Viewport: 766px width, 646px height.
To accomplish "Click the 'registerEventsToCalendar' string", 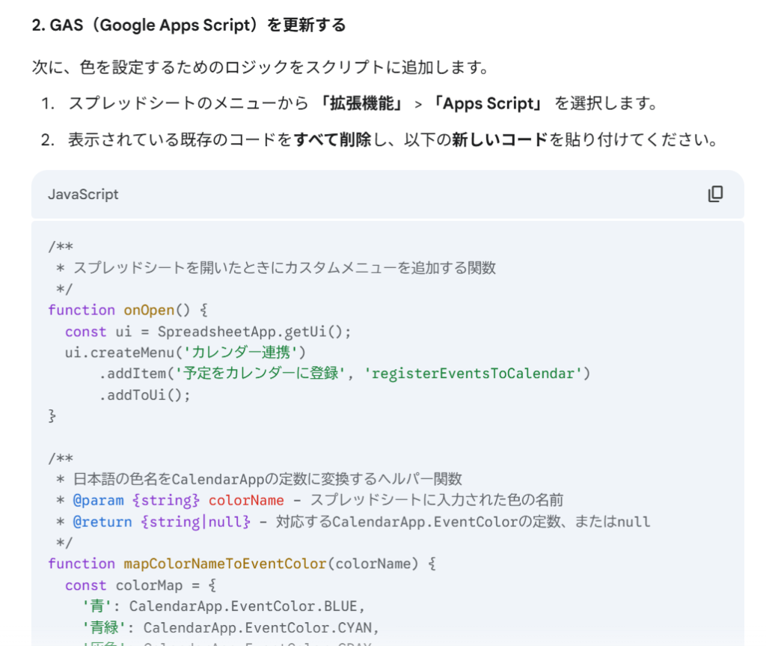I will [473, 373].
